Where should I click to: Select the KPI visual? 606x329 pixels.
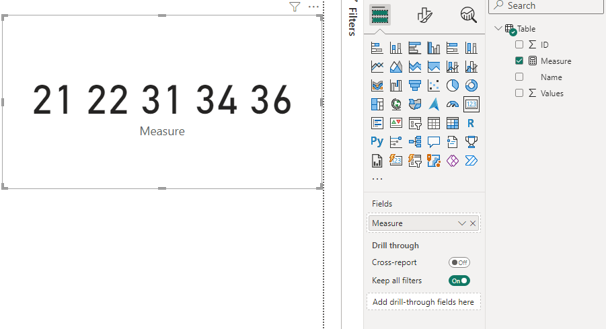pyautogui.click(x=395, y=123)
